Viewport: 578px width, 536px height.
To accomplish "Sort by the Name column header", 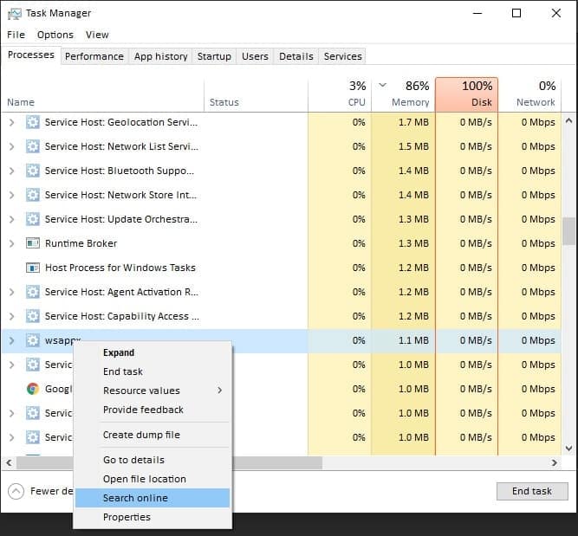I will (103, 94).
